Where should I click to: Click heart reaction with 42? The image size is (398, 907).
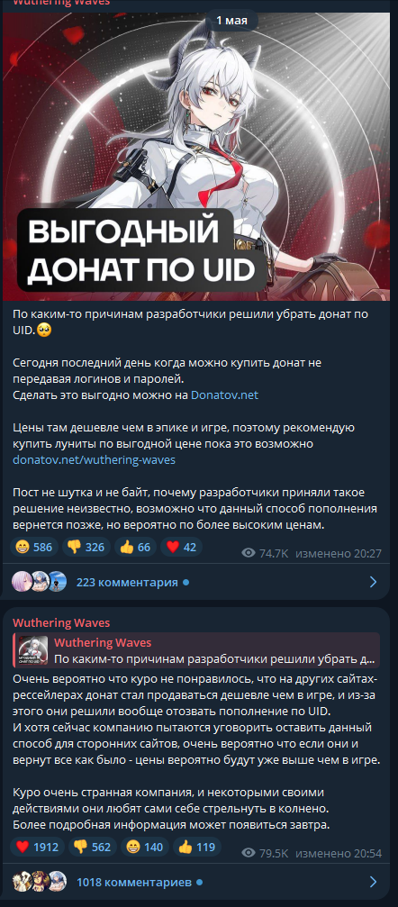coord(182,547)
